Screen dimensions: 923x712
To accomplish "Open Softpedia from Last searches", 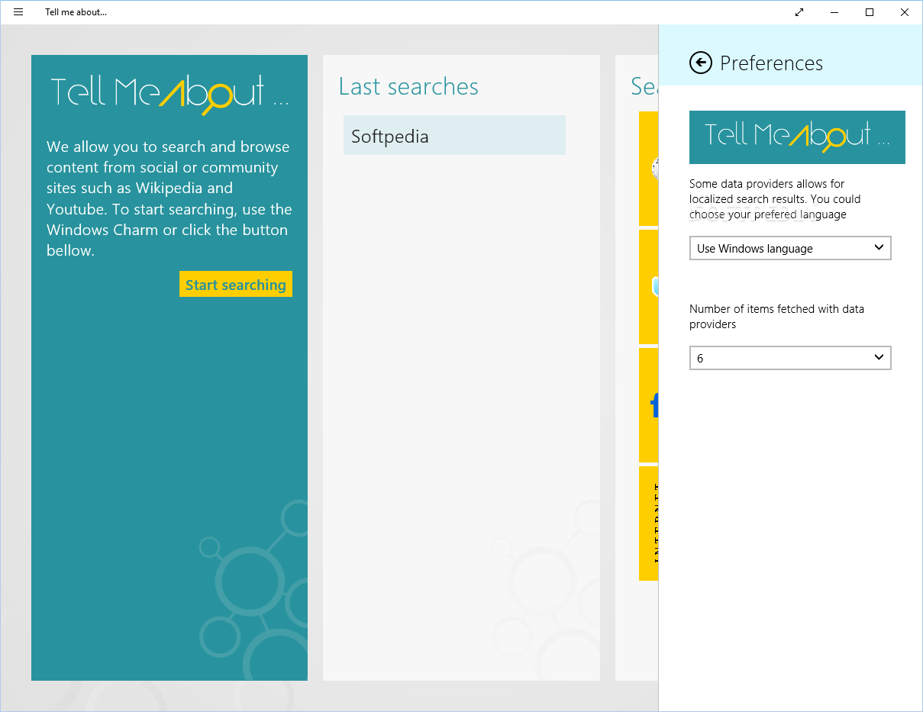I will point(454,136).
